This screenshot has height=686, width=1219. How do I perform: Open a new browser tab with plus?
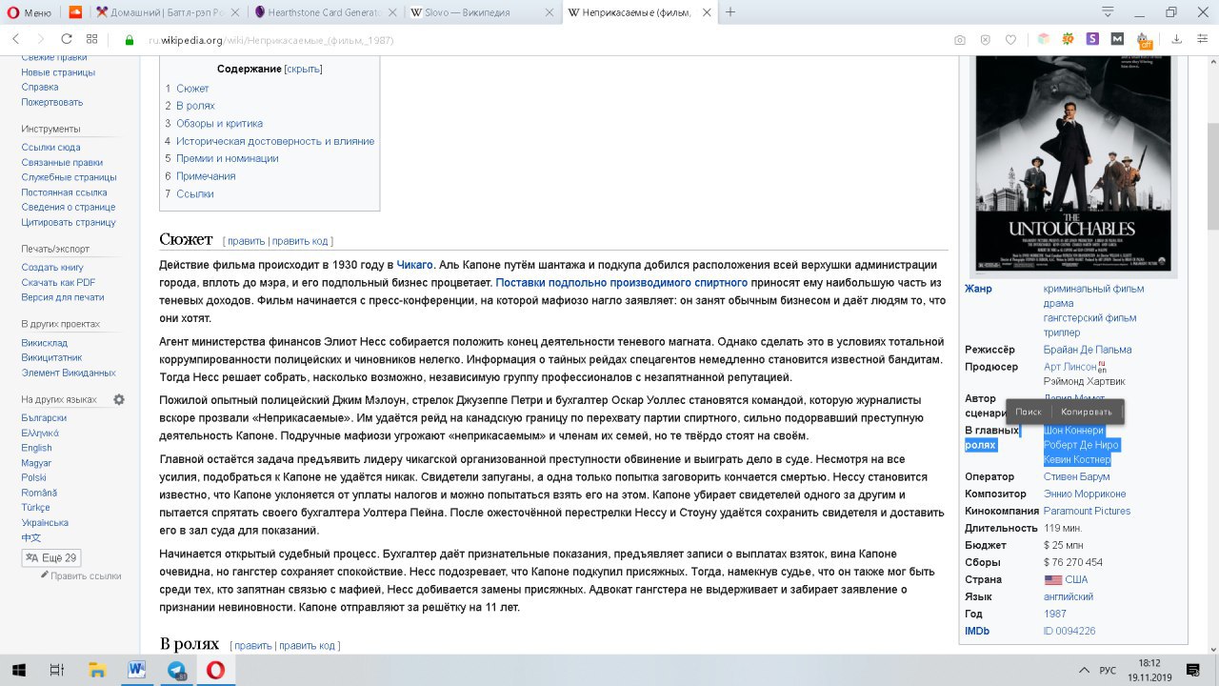point(730,12)
